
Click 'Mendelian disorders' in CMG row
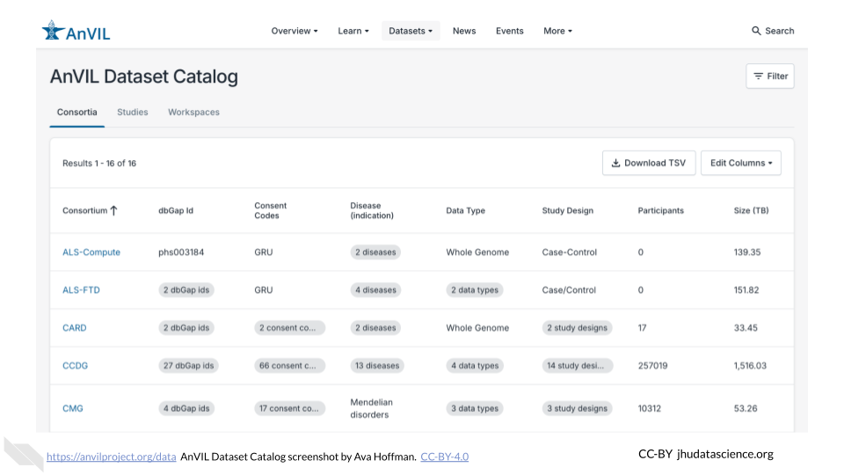coord(371,408)
